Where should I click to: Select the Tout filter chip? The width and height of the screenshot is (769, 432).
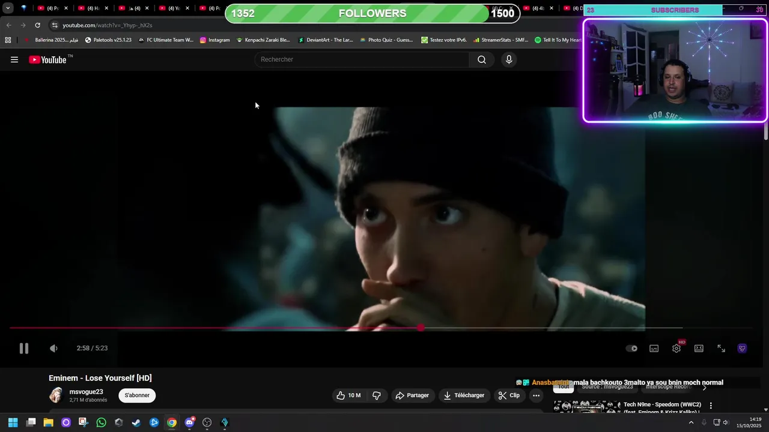(563, 387)
